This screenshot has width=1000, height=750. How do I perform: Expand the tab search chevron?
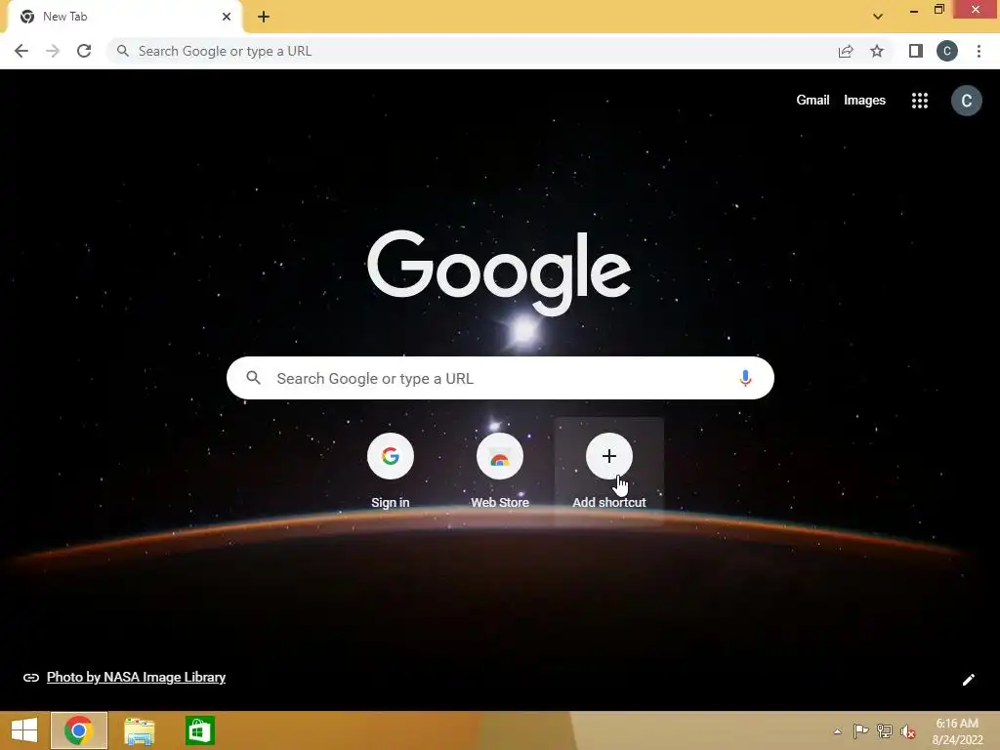pyautogui.click(x=878, y=17)
